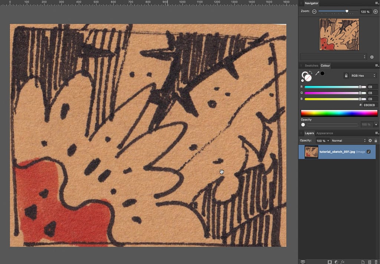Hide the tutorial_sketch_001.jpg layer via checkbox
The height and width of the screenshot is (264, 380).
pyautogui.click(x=368, y=151)
